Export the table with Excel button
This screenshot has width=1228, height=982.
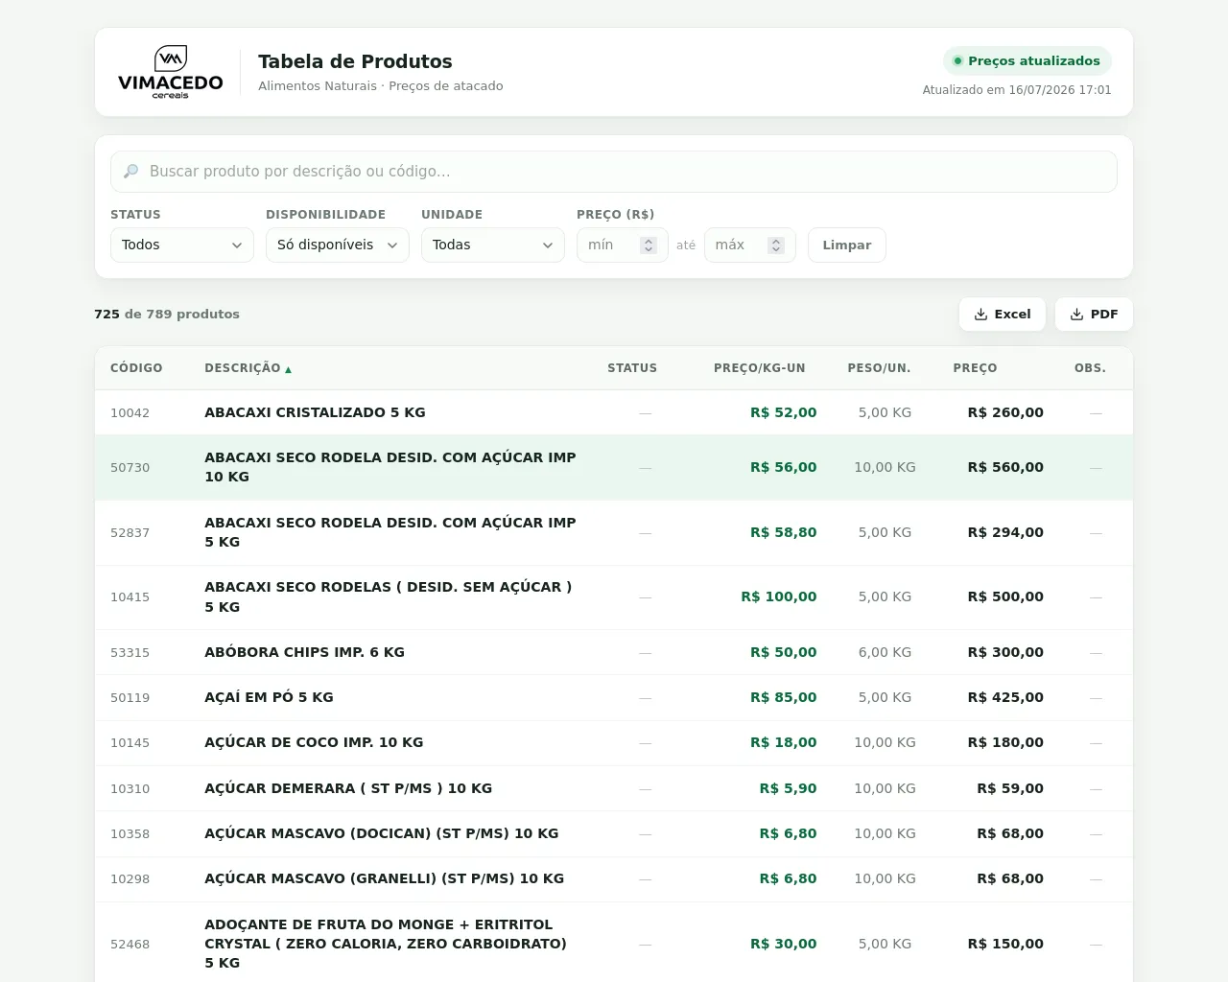[1003, 315]
